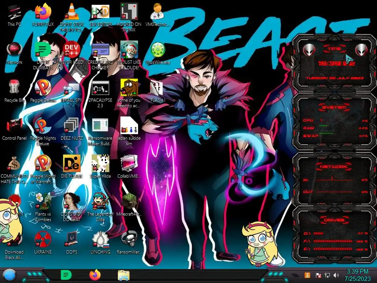The height and width of the screenshot is (283, 377).
Task: Open the taskbar clock 3:39 PM
Action: click(357, 275)
